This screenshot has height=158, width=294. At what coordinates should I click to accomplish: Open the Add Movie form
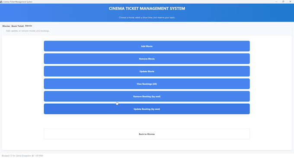coord(147,46)
